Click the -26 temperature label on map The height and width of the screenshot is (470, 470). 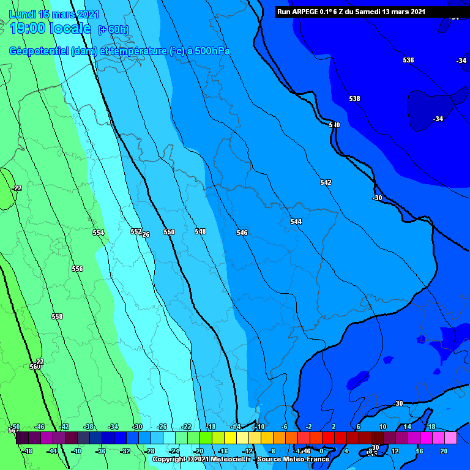point(145,234)
